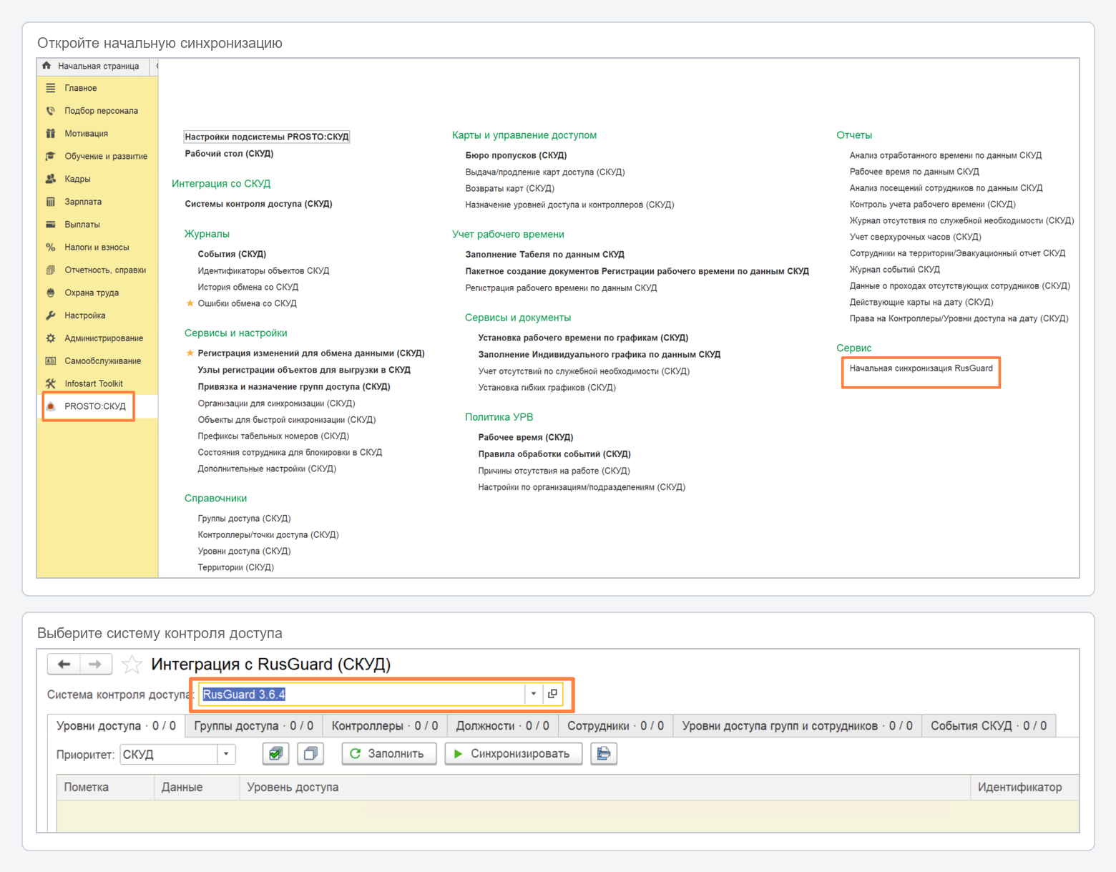Click the check all marks icon

(x=275, y=753)
